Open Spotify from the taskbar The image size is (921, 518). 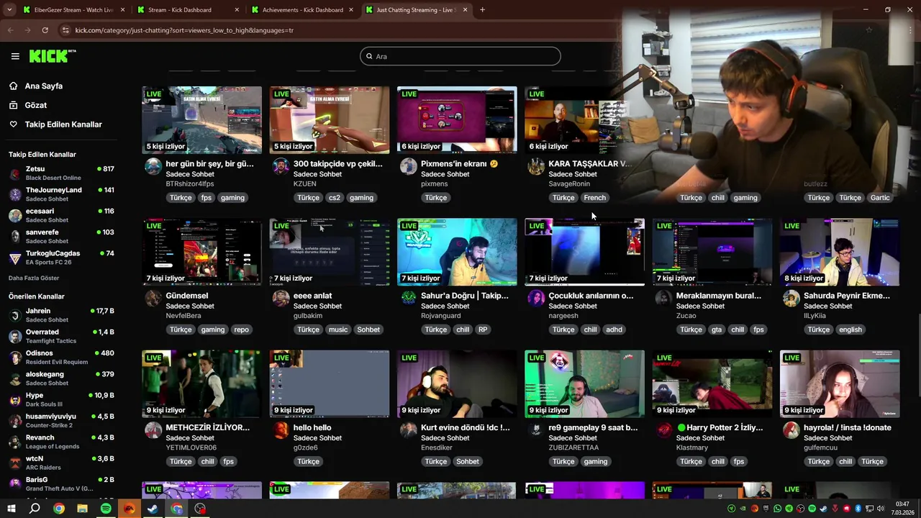[106, 509]
